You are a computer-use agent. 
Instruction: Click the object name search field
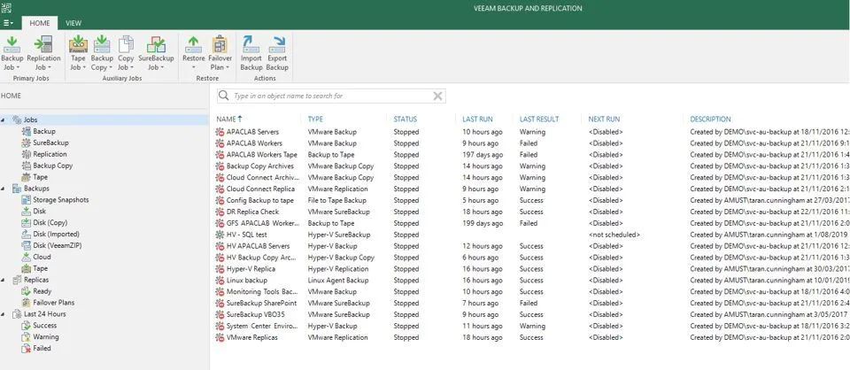pos(328,96)
